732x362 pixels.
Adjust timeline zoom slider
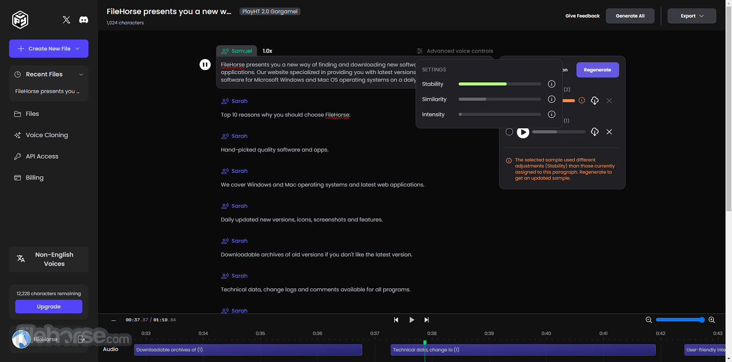point(680,320)
